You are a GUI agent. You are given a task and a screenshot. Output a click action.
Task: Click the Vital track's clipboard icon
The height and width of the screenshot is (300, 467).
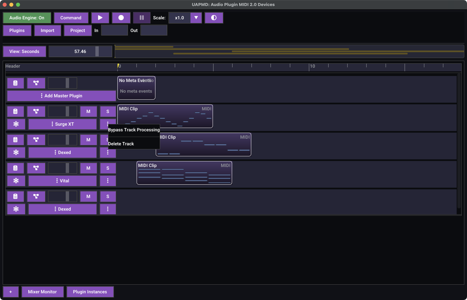pyautogui.click(x=15, y=168)
